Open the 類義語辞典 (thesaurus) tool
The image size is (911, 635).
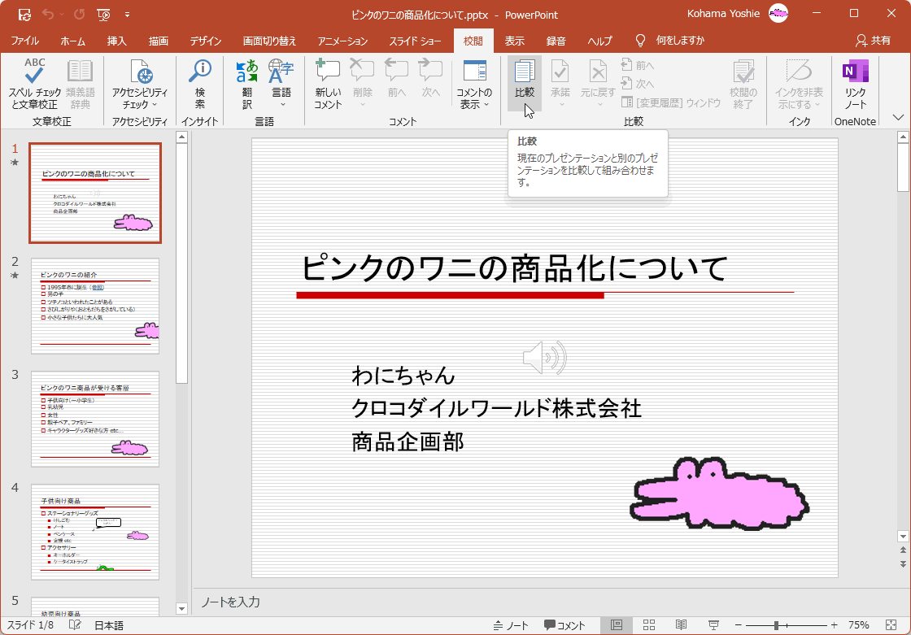point(79,85)
